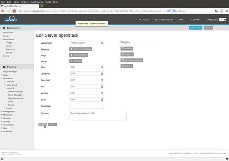Screen dimensions: 229x161
Task: Click the Google search box
Action: 196,11
